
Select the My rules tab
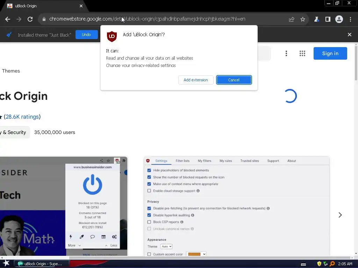(x=225, y=161)
